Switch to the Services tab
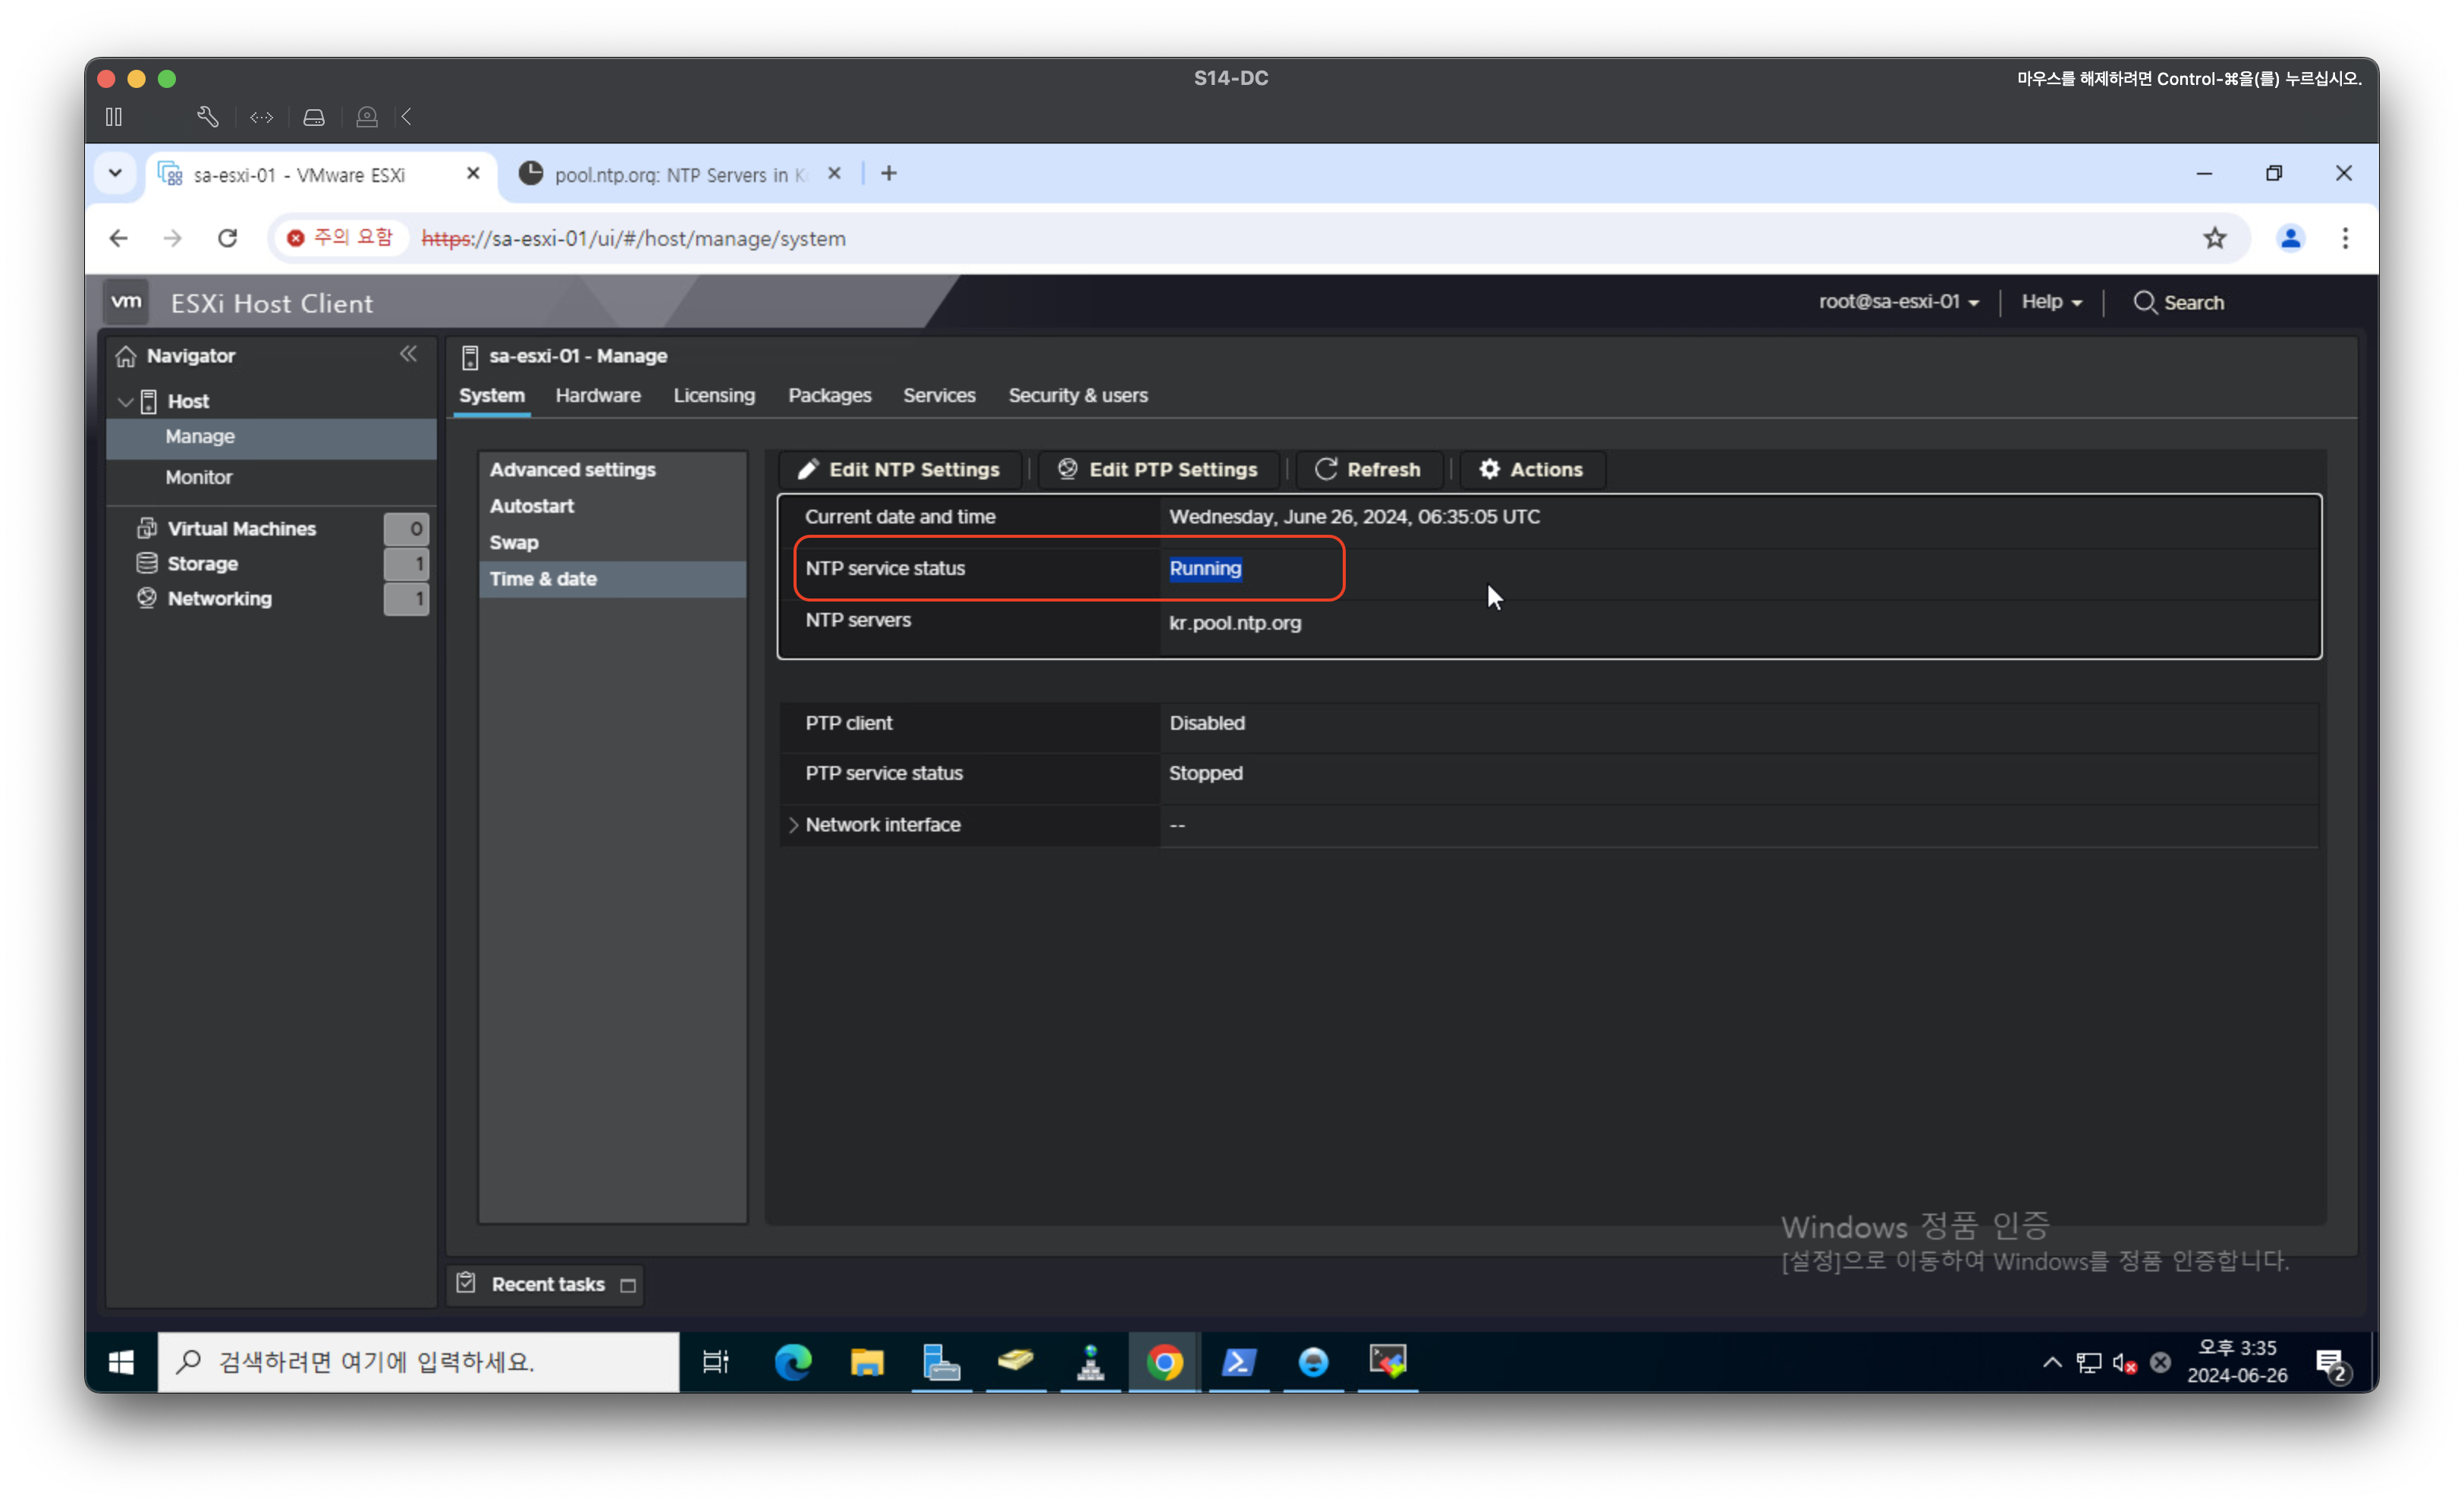 (938, 395)
